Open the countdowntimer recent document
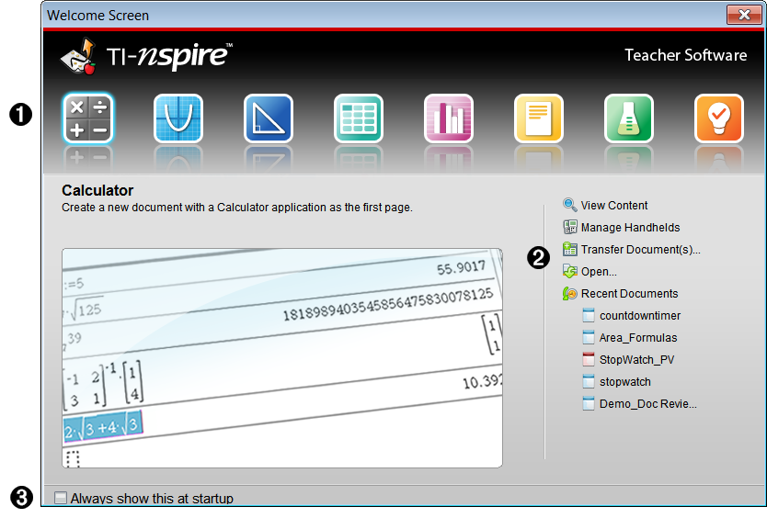Image resolution: width=767 pixels, height=518 pixels. point(639,316)
